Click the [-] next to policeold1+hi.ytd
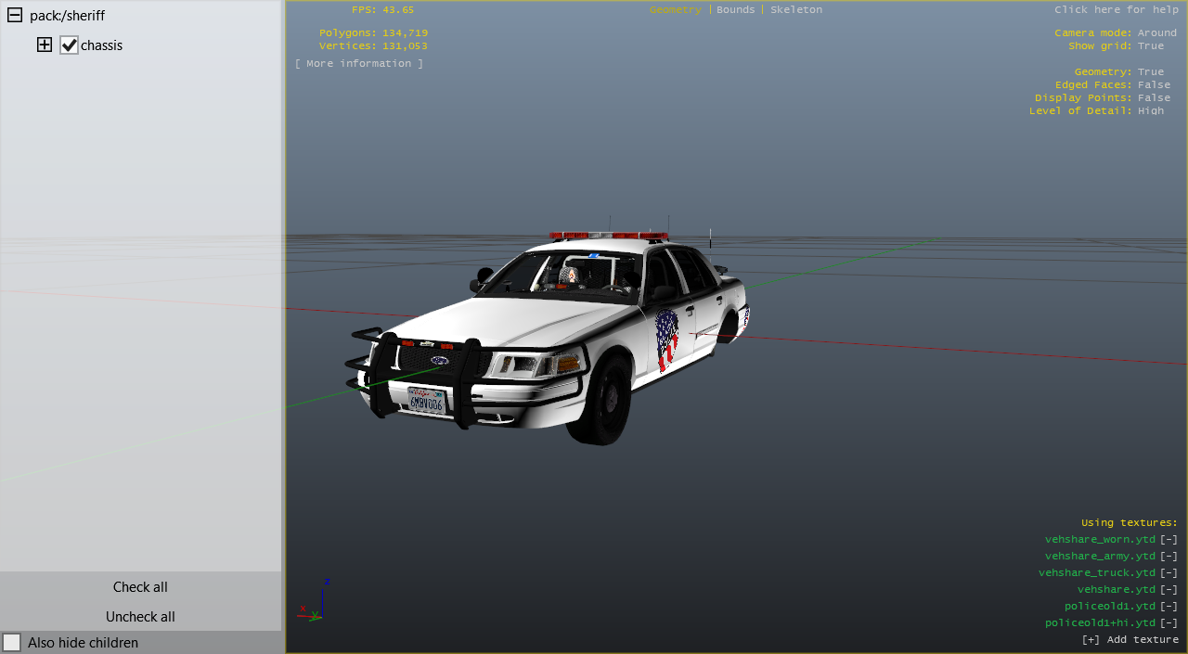The image size is (1188, 654). click(1169, 623)
